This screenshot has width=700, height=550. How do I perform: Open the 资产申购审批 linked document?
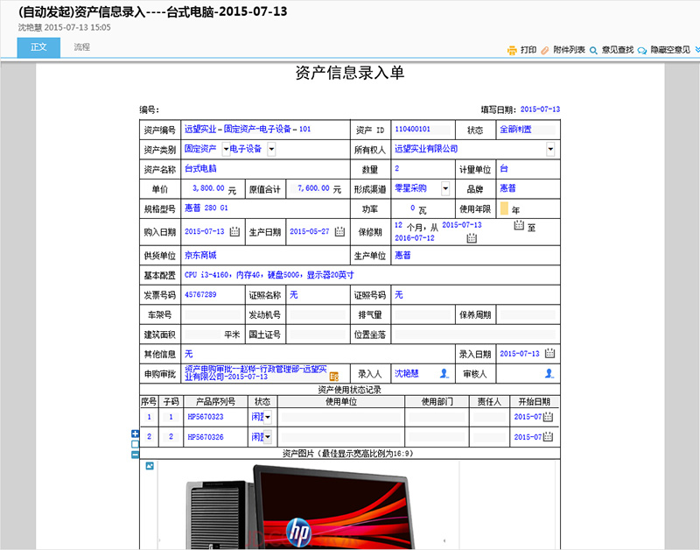(x=255, y=372)
